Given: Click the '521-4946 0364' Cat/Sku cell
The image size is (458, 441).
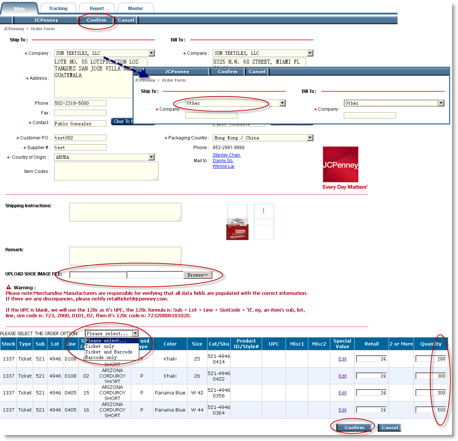Looking at the screenshot, I should [x=219, y=410].
